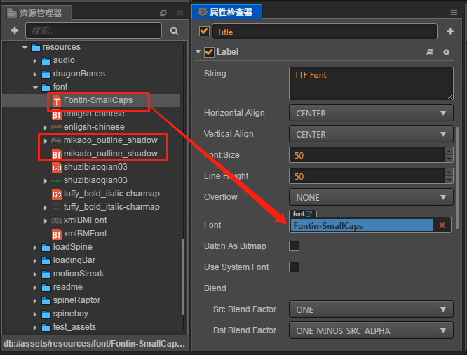Collapse the resources folder
The height and width of the screenshot is (355, 467).
(x=25, y=48)
